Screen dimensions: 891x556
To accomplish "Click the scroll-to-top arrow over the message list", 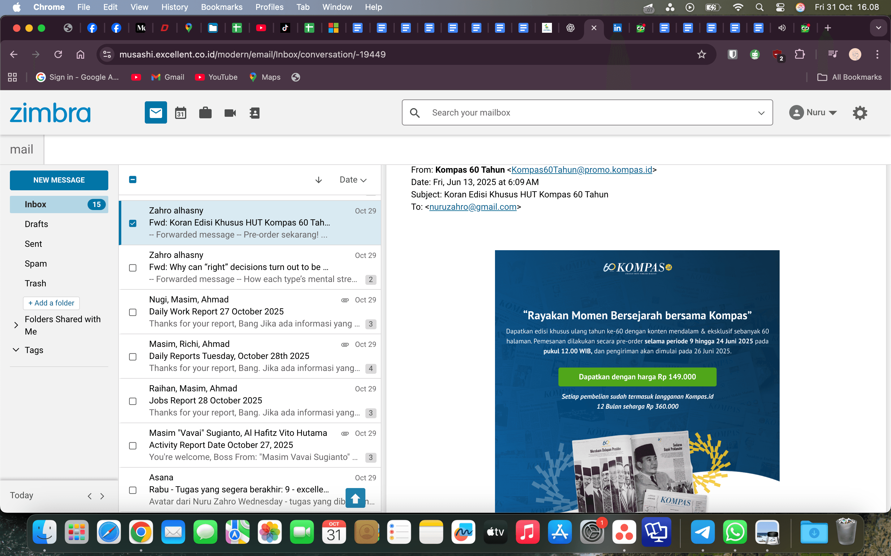I will (x=355, y=498).
